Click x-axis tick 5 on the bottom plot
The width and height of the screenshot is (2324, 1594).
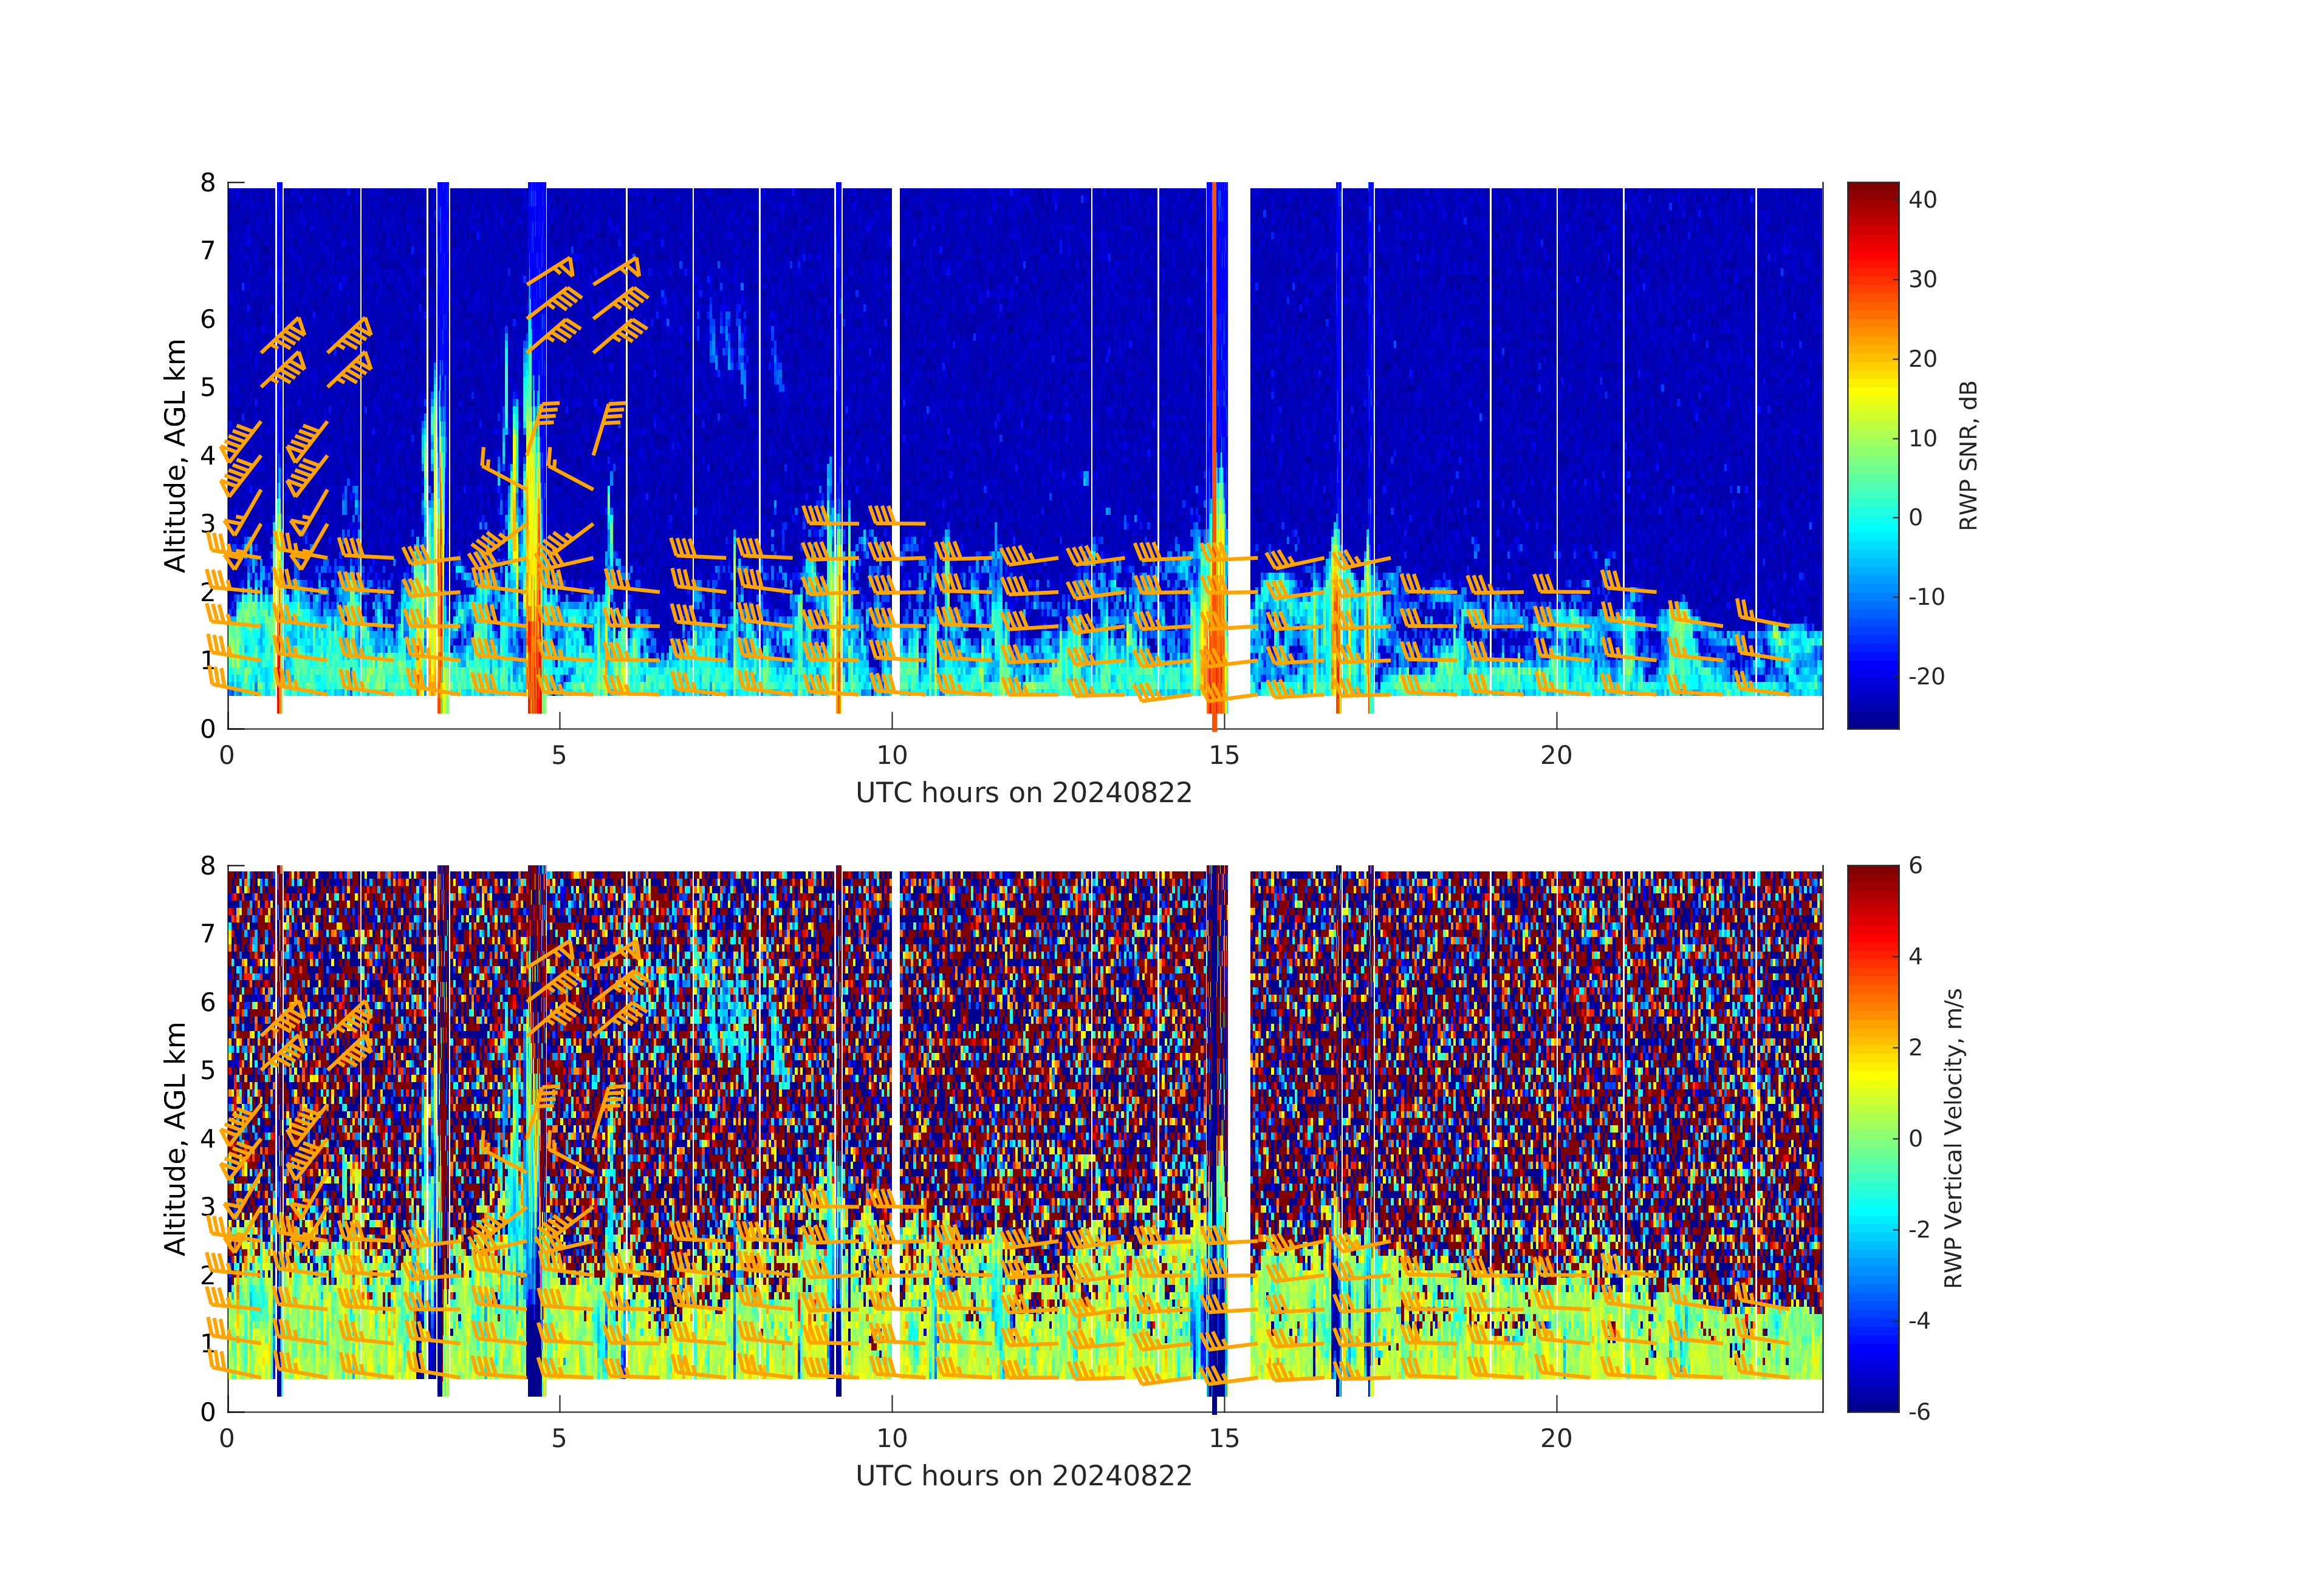tap(559, 1438)
